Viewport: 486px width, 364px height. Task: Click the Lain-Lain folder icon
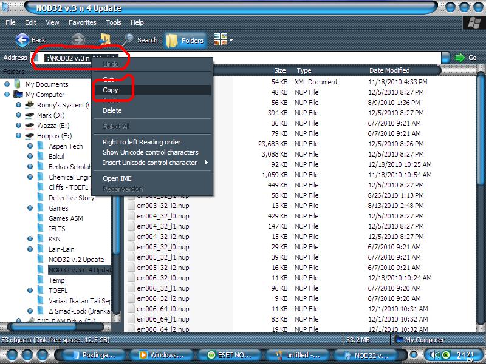pos(41,249)
